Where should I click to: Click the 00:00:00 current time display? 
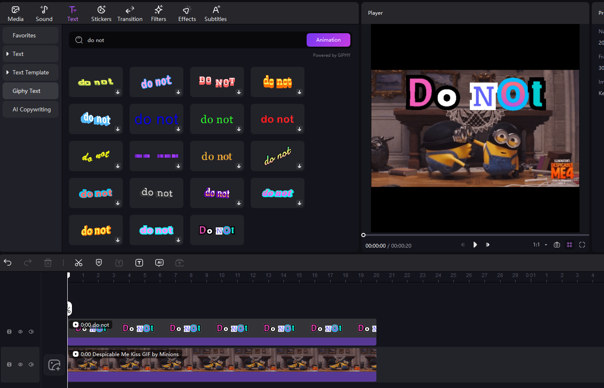pyautogui.click(x=376, y=245)
